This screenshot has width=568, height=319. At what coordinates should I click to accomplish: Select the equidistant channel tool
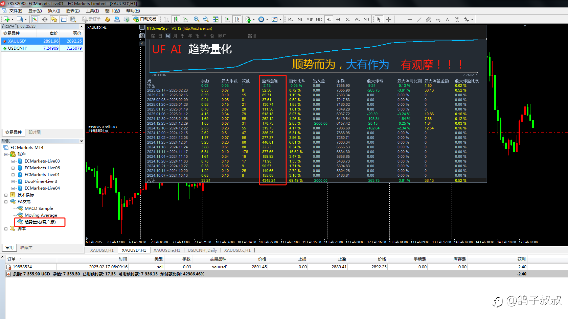pos(428,19)
